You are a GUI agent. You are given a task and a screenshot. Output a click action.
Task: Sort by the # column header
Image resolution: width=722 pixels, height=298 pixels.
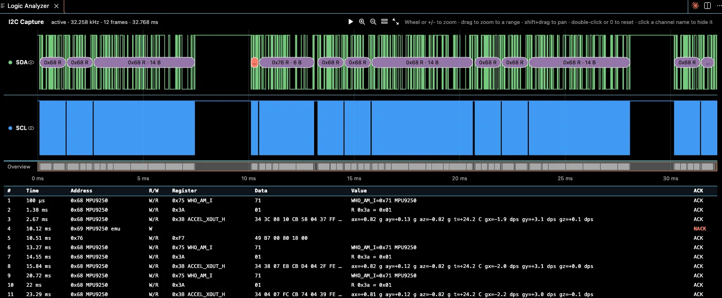point(9,191)
